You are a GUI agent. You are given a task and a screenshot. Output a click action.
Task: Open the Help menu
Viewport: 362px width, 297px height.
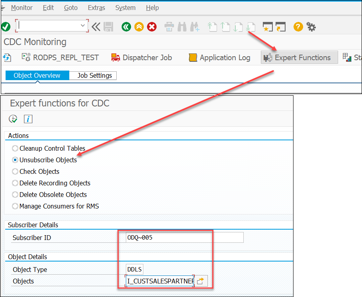[x=152, y=8]
